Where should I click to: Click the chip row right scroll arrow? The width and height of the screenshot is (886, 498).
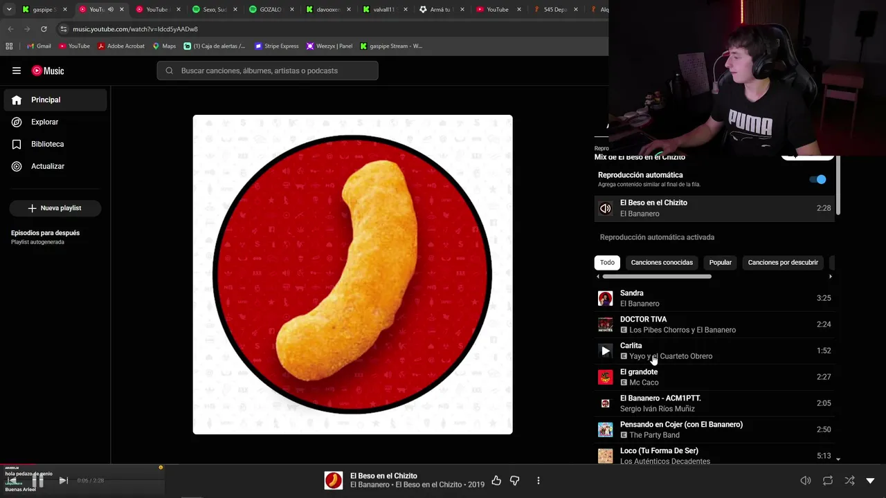831,277
